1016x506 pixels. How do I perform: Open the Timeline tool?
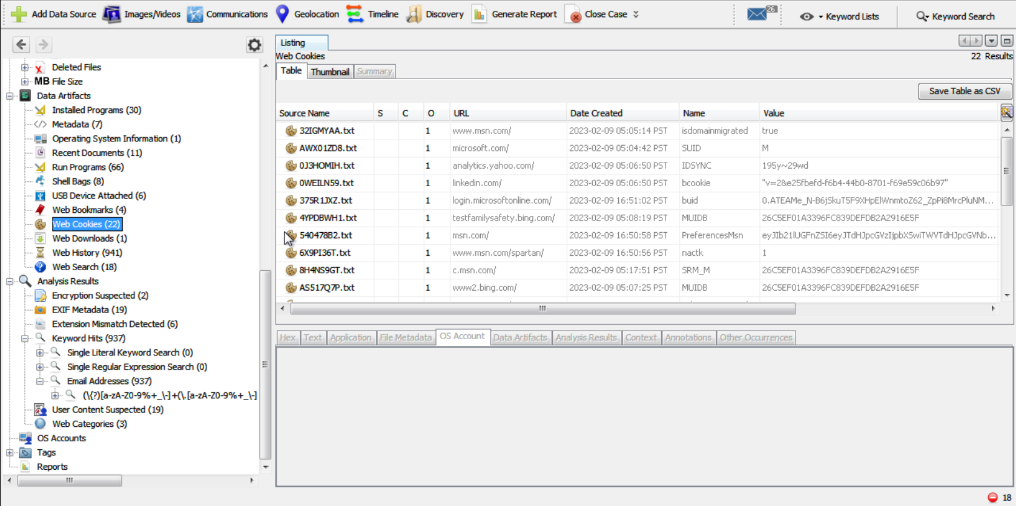tap(373, 14)
